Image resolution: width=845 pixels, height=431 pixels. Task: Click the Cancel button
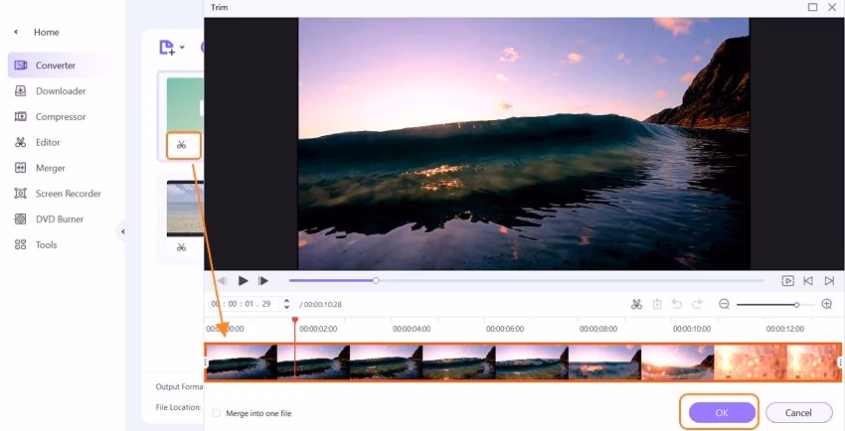pos(798,413)
